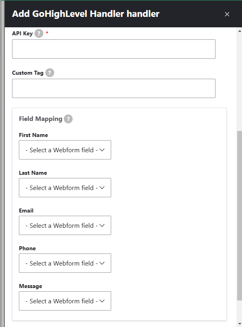The height and width of the screenshot is (327, 242).
Task: Open the Last Name webform field dropdown
Action: [65, 188]
